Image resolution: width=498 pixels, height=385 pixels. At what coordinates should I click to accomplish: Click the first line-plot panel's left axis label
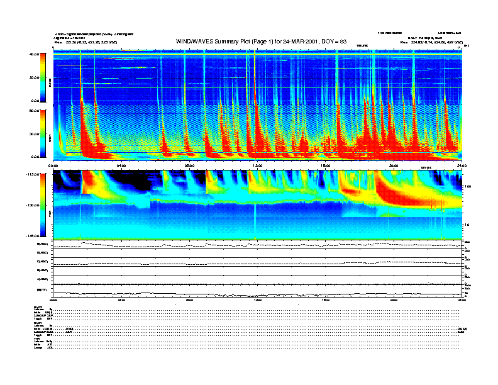42,244
